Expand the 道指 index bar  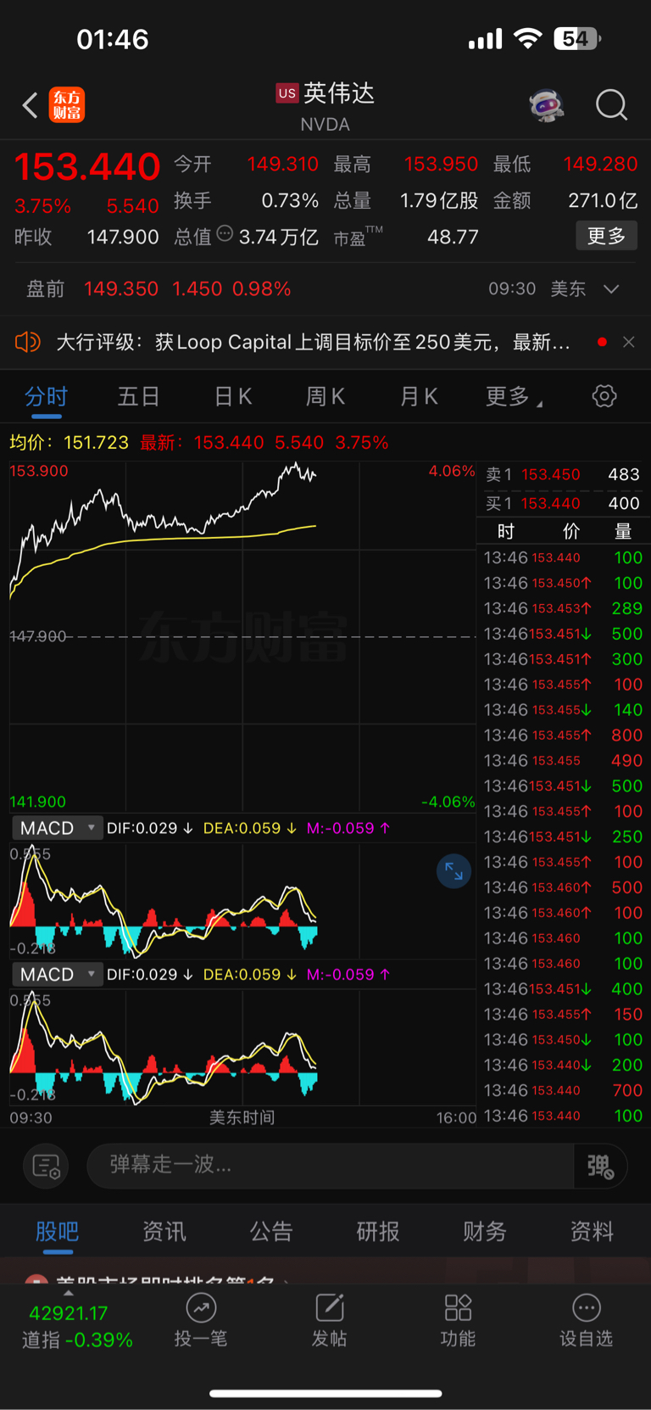pyautogui.click(x=69, y=1293)
